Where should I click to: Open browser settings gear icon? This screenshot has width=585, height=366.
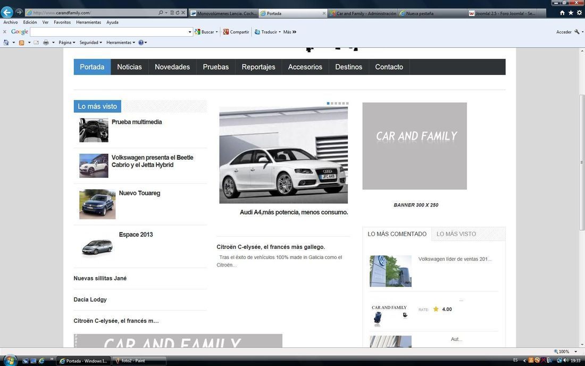[x=579, y=13]
